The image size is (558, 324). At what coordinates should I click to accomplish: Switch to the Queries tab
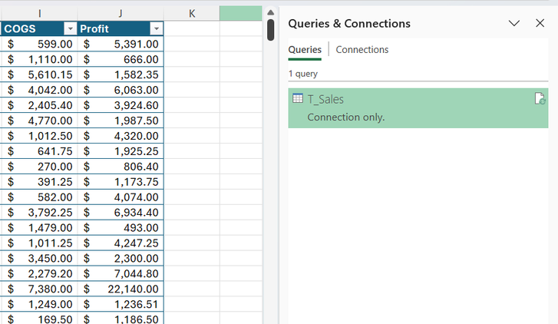[x=305, y=49]
